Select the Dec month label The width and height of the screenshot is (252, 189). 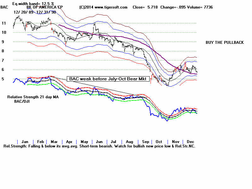191,142
